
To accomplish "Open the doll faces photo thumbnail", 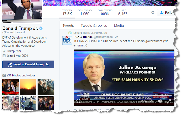I will [x=10, y=103].
